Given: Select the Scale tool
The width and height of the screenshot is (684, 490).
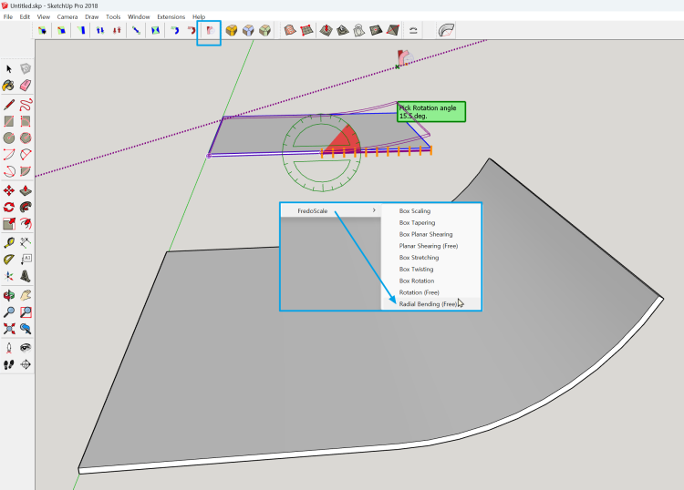Looking at the screenshot, I should pyautogui.click(x=9, y=224).
